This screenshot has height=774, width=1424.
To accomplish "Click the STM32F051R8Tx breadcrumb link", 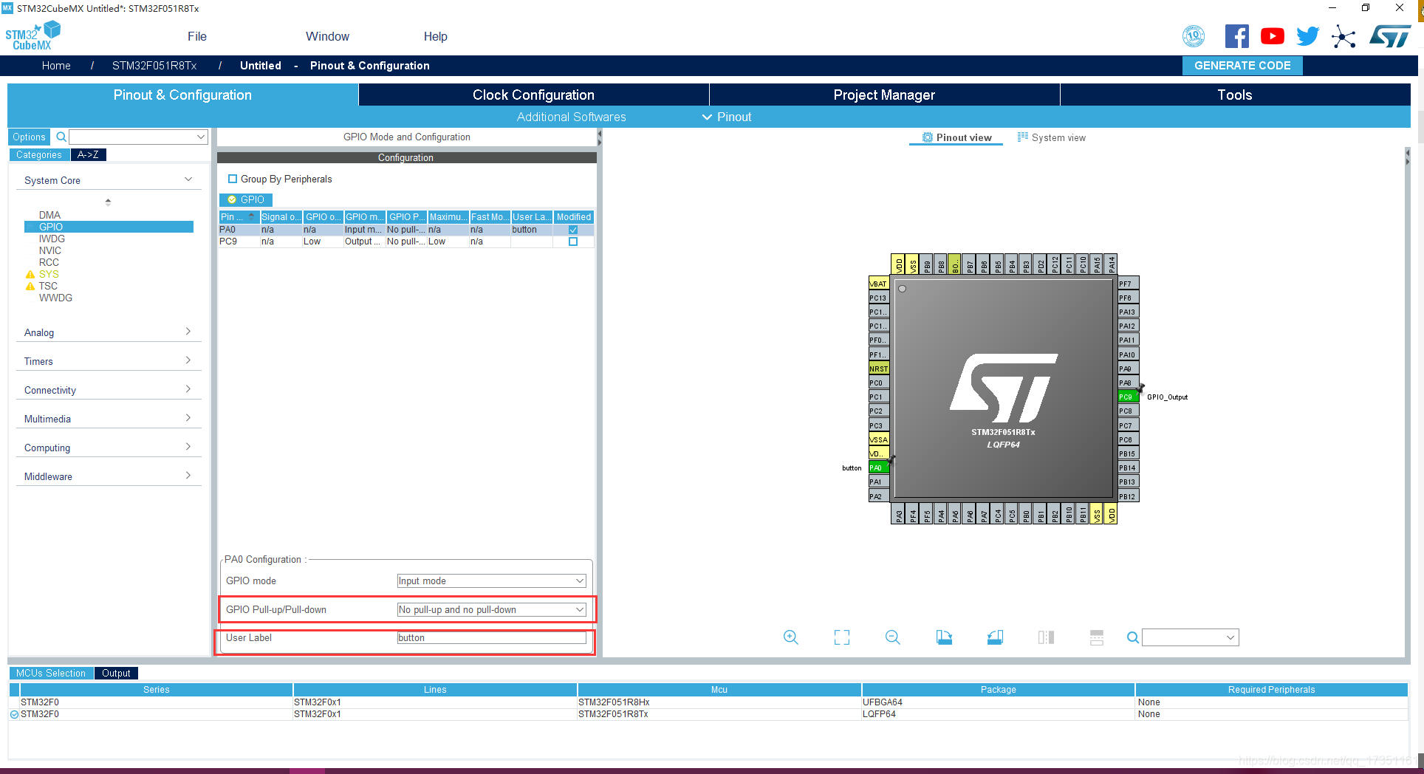I will click(x=154, y=66).
